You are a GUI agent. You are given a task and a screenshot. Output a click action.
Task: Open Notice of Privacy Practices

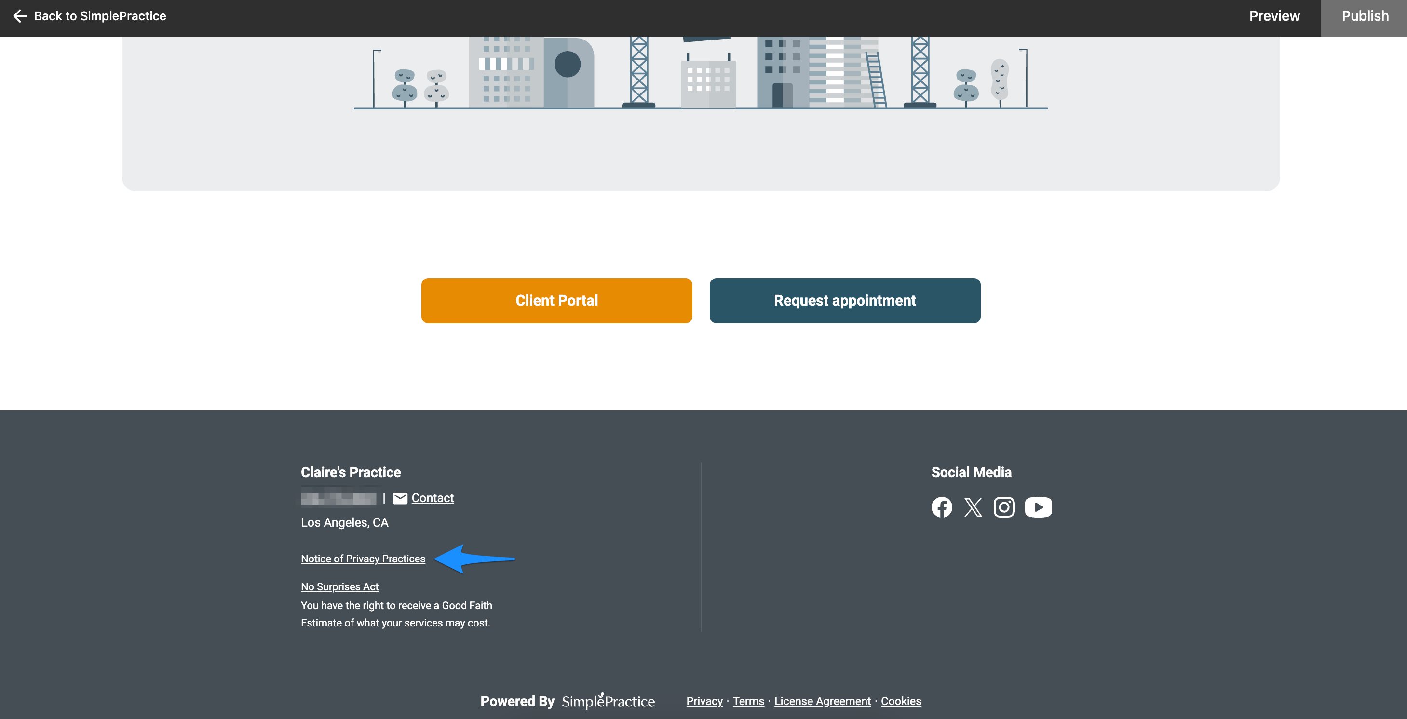(x=363, y=559)
